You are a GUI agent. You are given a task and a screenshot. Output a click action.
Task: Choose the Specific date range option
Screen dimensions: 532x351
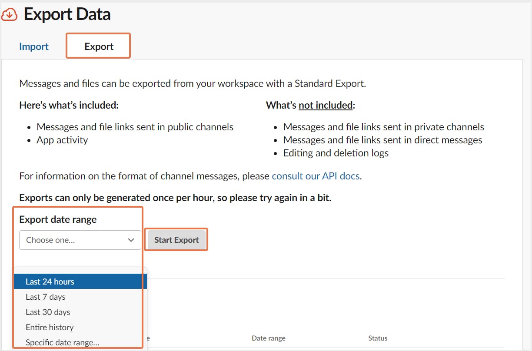pyautogui.click(x=62, y=342)
